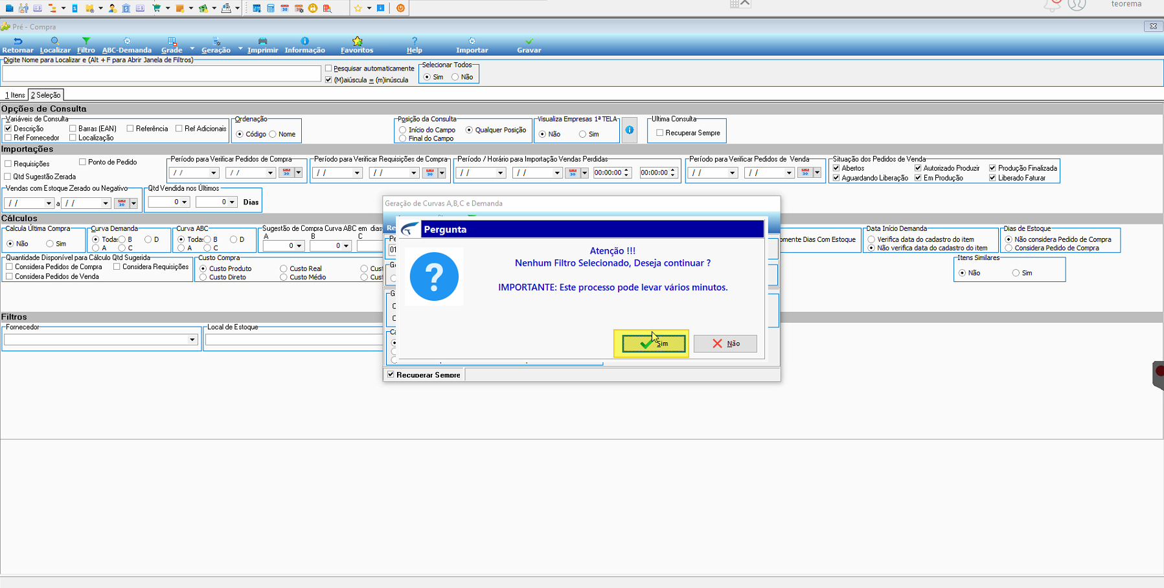
Task: Click the Grade toolbar button
Action: coord(172,45)
